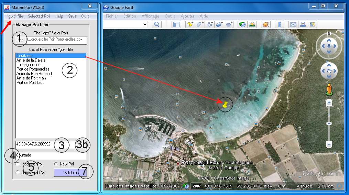Viewport: 349px width, 195px height.
Task: Add a placemark with the yellow pushpin tool
Action: 190,24
